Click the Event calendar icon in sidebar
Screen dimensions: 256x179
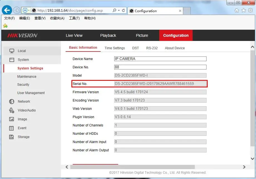tap(11, 128)
